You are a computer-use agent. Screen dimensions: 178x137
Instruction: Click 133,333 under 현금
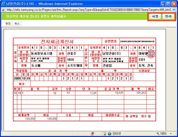52,119
